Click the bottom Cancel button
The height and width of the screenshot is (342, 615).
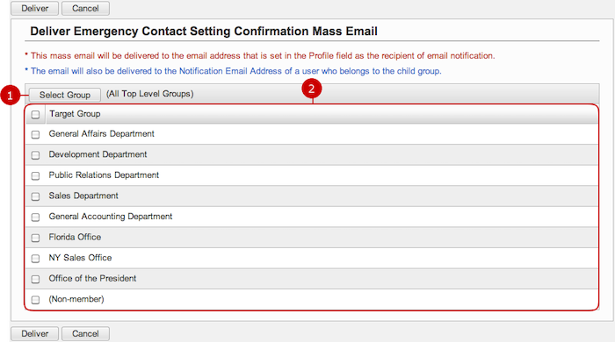85,334
